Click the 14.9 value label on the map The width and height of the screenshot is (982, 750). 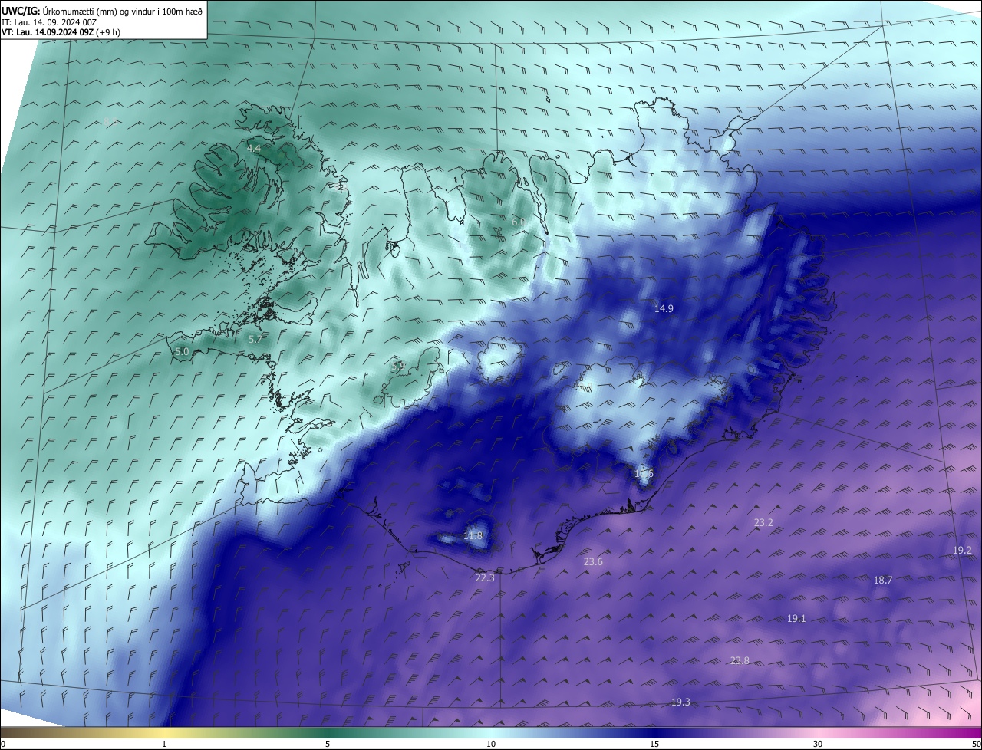(664, 308)
